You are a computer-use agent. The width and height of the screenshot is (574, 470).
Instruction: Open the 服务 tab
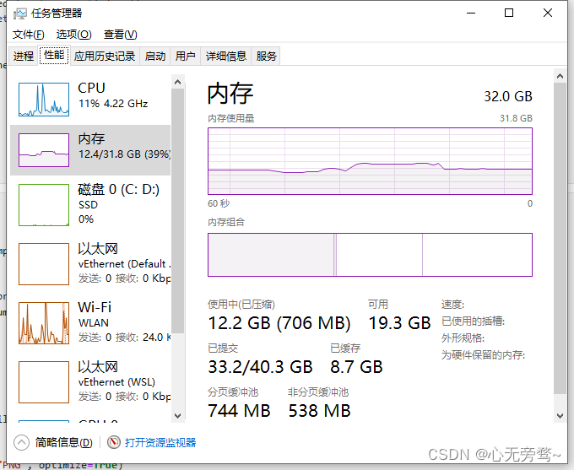pyautogui.click(x=266, y=56)
